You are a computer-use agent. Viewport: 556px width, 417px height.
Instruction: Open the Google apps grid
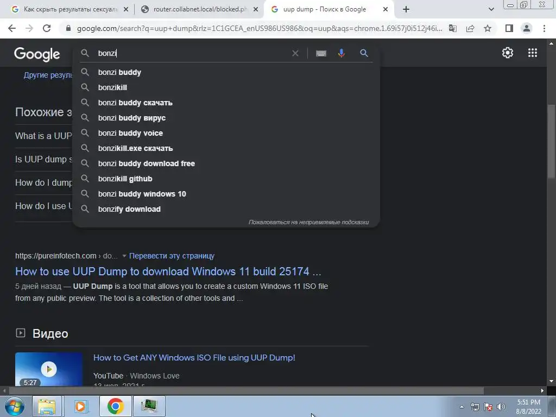tap(533, 53)
